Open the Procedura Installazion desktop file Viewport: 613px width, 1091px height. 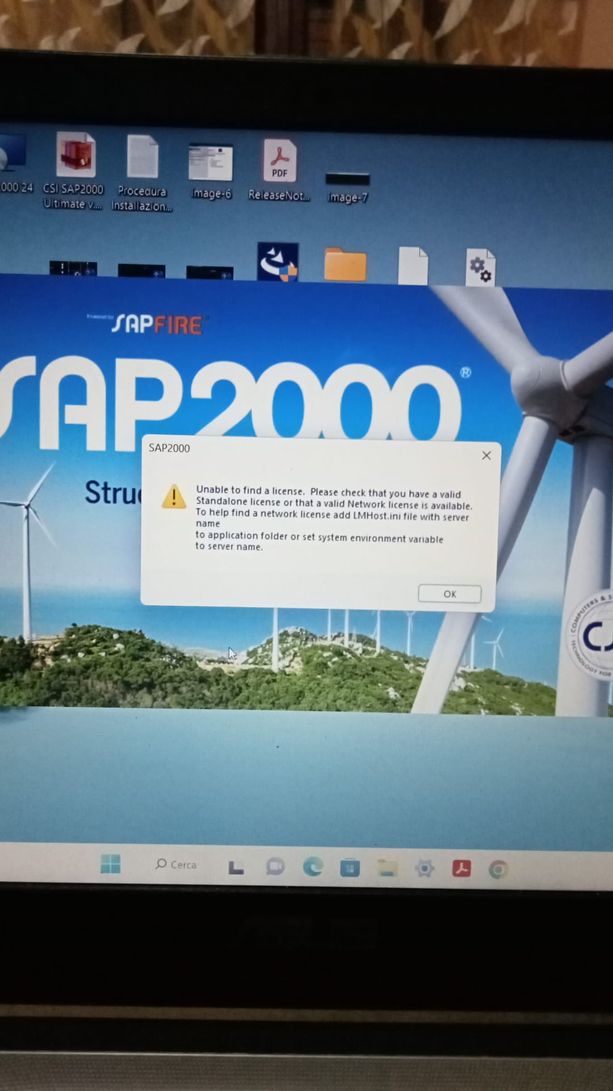pos(142,174)
